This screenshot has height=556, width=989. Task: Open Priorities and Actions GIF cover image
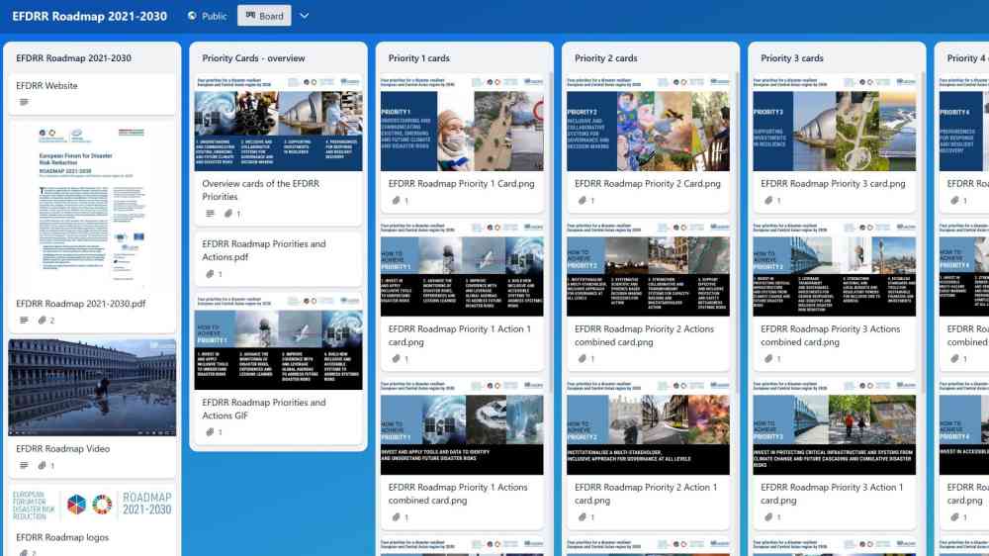(x=278, y=342)
